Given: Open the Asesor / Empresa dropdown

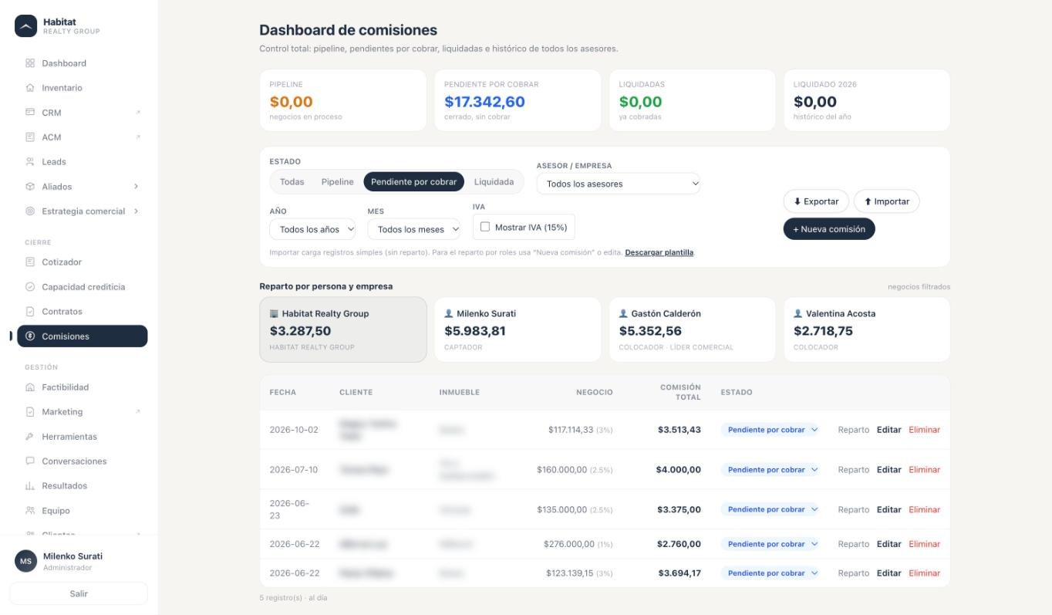Looking at the screenshot, I should click(x=619, y=184).
